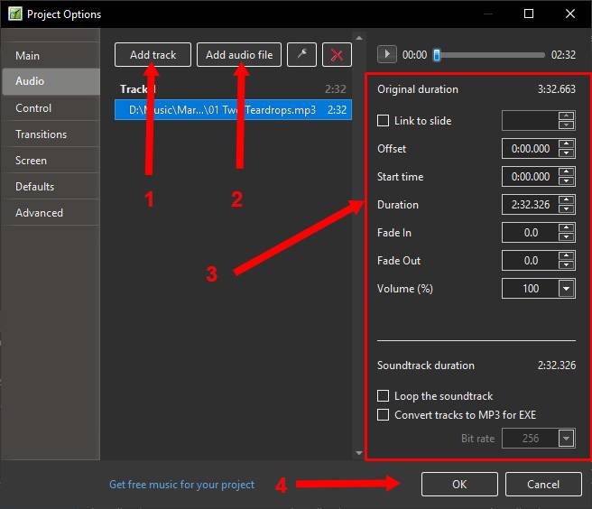Increase Fade In with the up arrow
Image resolution: width=592 pixels, height=509 pixels.
pos(567,227)
